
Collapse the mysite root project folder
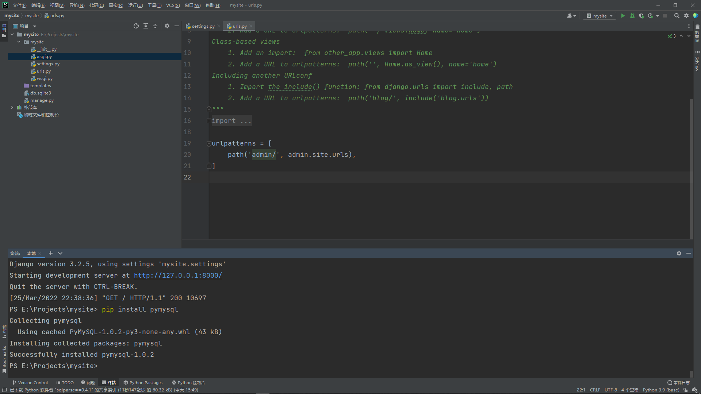[12, 34]
